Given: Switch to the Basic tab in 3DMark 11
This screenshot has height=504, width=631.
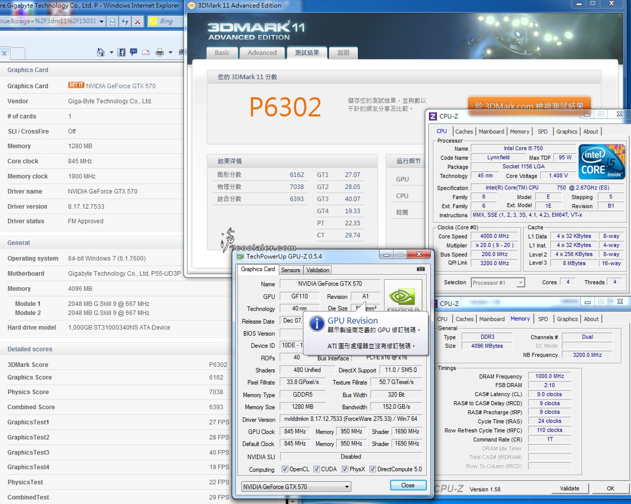Looking at the screenshot, I should pos(222,53).
